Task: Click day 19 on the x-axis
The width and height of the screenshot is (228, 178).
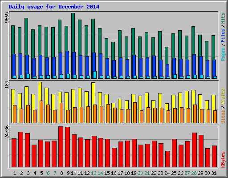Action: click(134, 173)
